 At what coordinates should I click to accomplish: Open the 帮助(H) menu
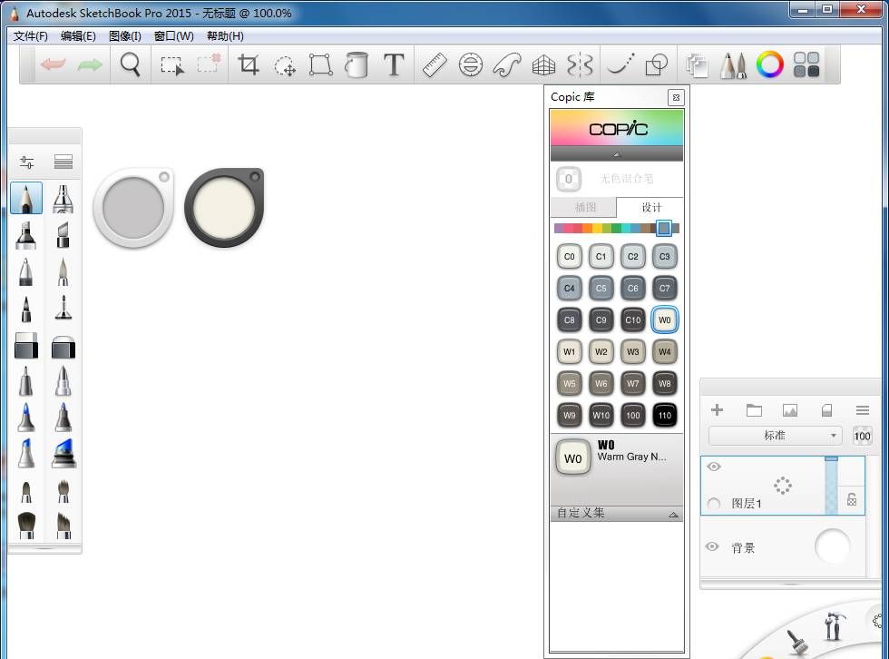tap(225, 36)
